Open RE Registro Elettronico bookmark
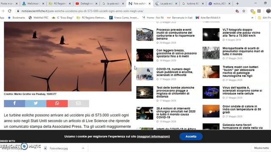 91,18
